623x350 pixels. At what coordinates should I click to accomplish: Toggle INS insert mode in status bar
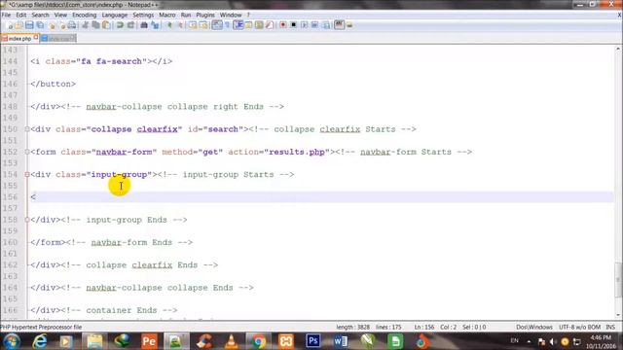610,327
